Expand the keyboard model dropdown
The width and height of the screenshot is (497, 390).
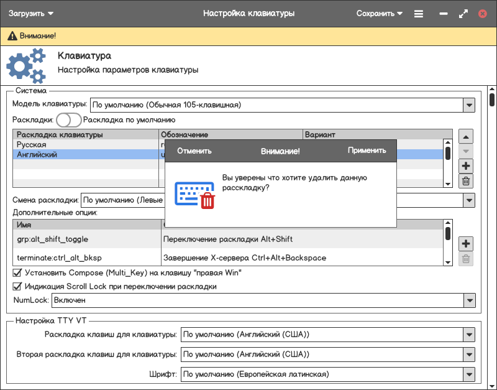tap(469, 105)
